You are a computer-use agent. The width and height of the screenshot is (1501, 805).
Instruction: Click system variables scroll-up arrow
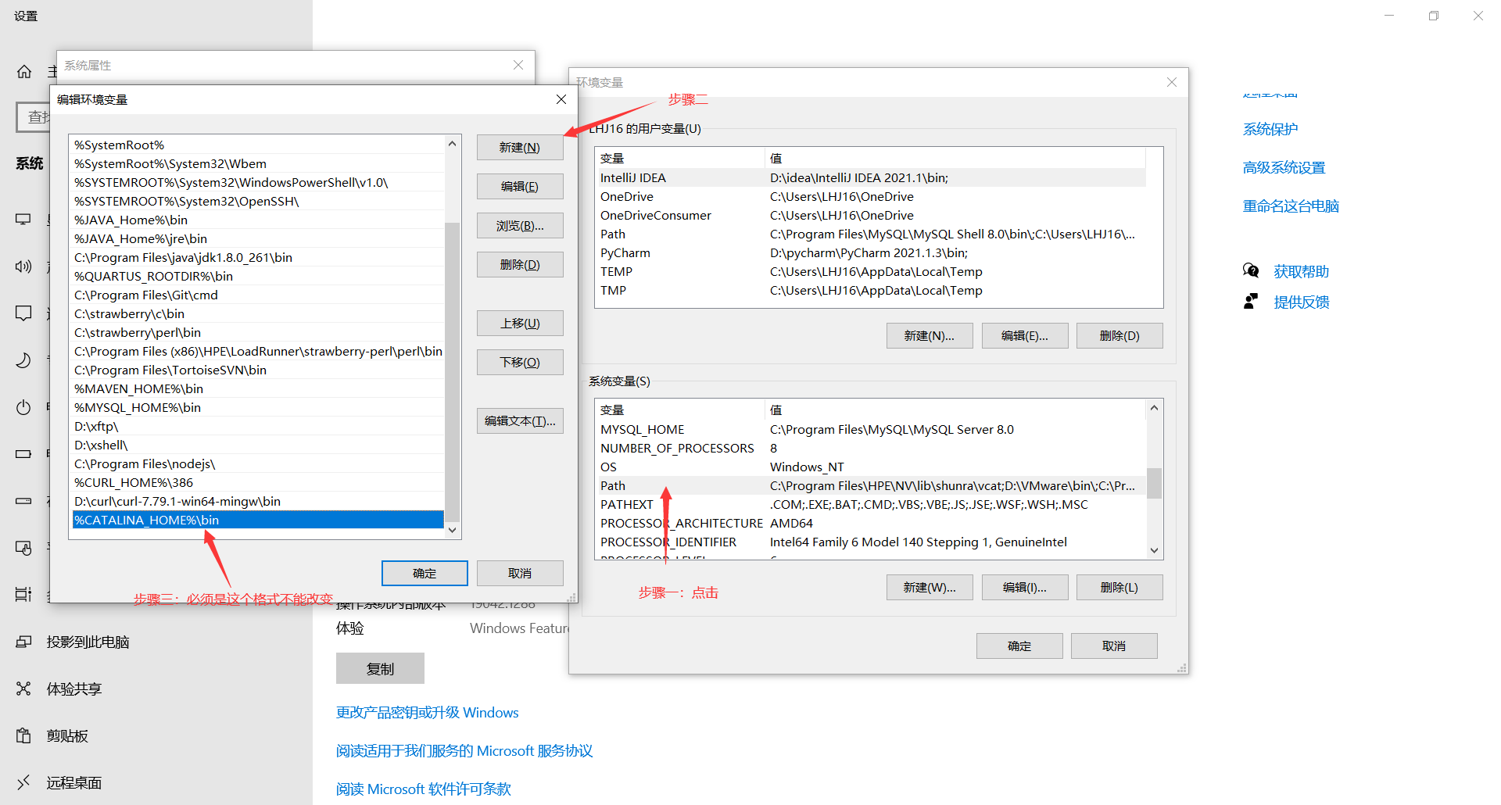click(x=1154, y=408)
